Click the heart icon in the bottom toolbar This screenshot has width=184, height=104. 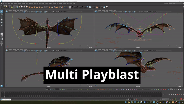coord(179,89)
